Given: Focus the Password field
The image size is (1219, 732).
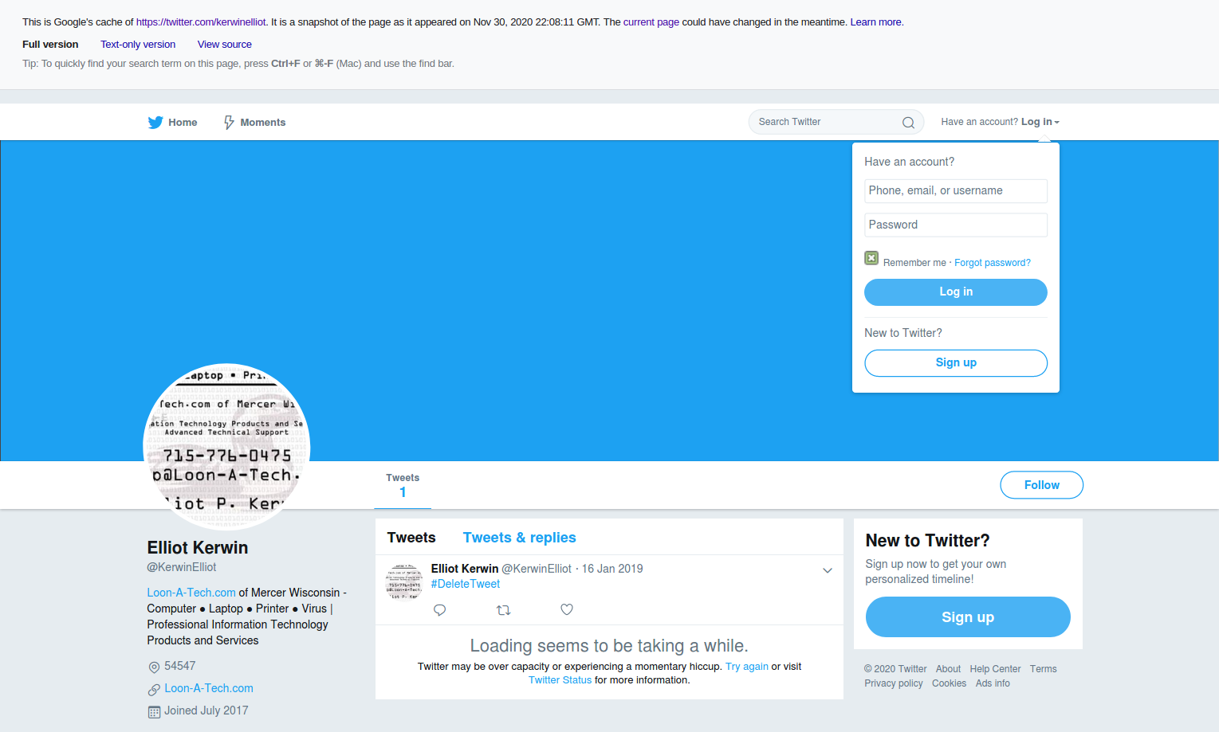Looking at the screenshot, I should [956, 225].
